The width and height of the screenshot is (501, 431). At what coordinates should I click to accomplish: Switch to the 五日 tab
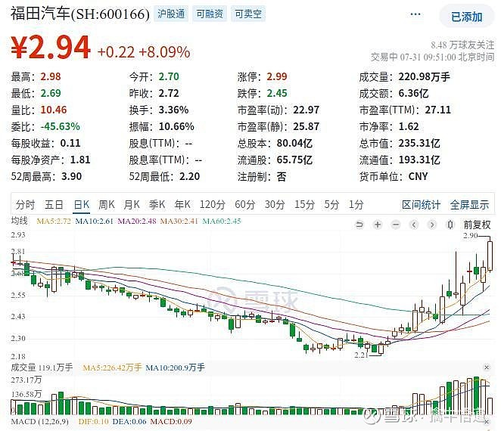tap(54, 204)
